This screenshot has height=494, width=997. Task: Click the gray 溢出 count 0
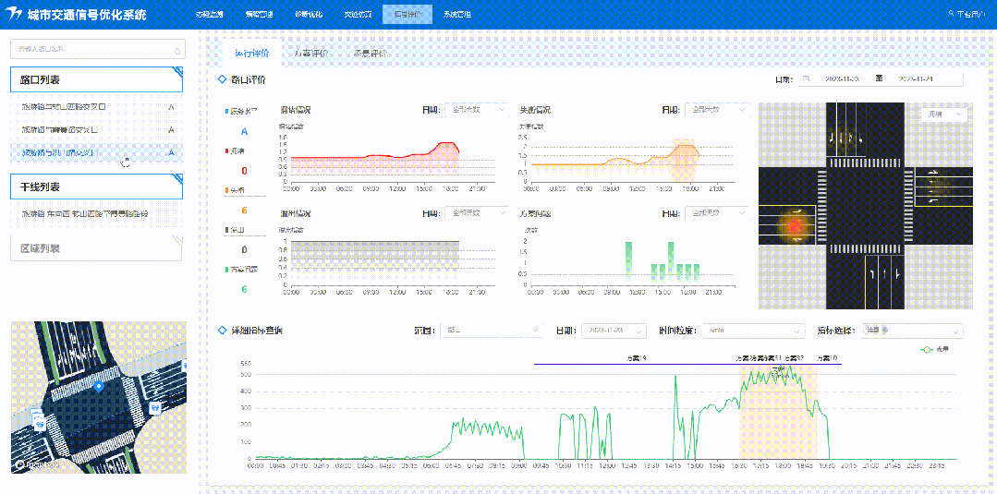244,250
